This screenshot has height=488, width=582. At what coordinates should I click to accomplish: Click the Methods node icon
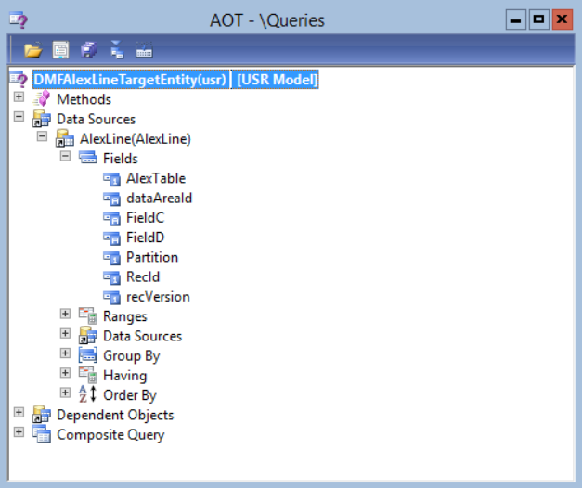[x=41, y=98]
